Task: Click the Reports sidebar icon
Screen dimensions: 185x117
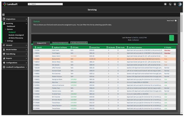Action: (4, 58)
